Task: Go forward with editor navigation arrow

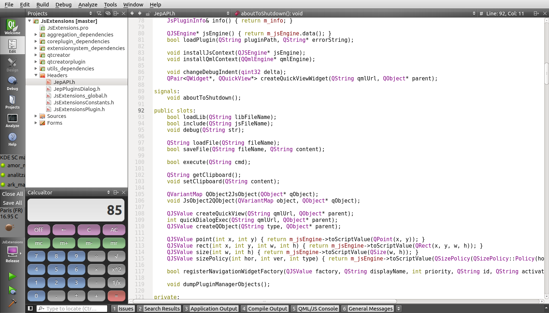Action: 140,13
